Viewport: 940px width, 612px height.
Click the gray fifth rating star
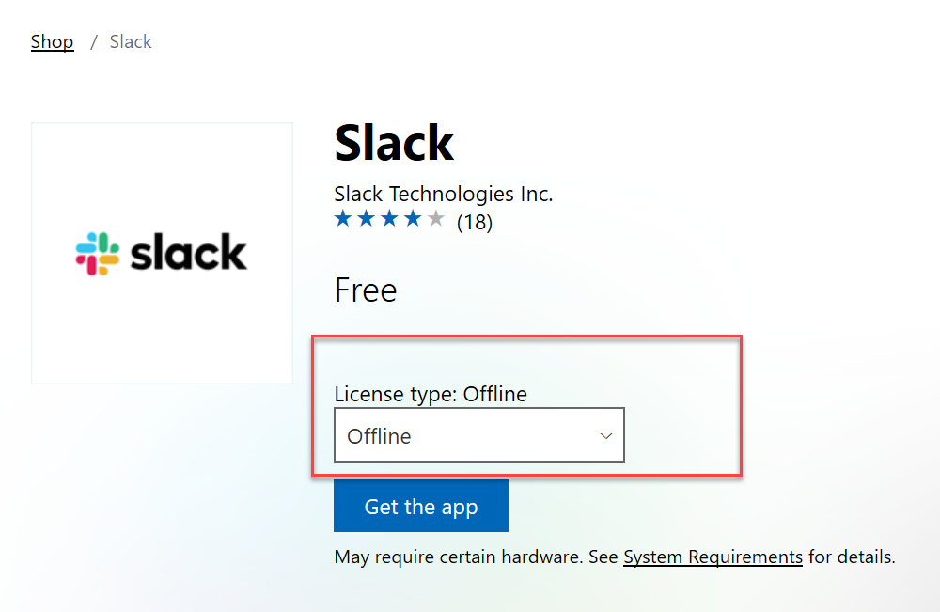pos(436,219)
